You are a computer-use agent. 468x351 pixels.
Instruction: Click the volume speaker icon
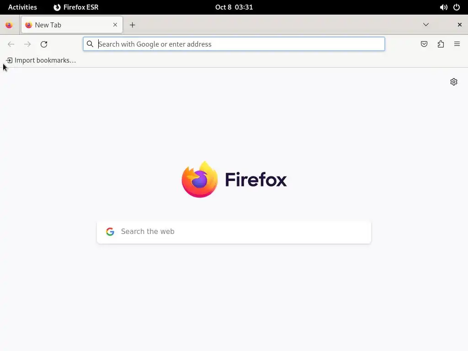443,7
